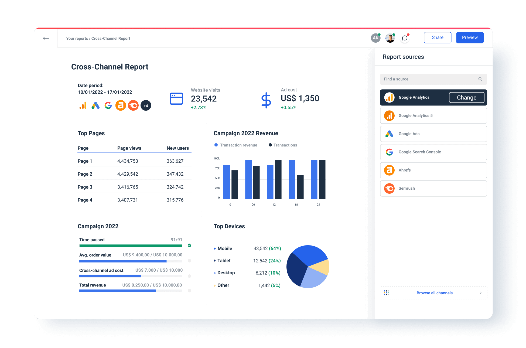This screenshot has width=526, height=348.
Task: Switch to the Cross-Channel Report breadcrumb tab
Action: pyautogui.click(x=111, y=38)
